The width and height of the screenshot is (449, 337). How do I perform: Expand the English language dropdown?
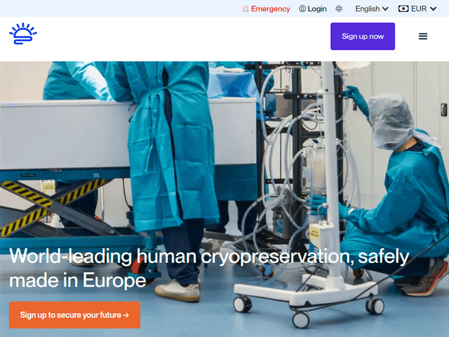[372, 9]
